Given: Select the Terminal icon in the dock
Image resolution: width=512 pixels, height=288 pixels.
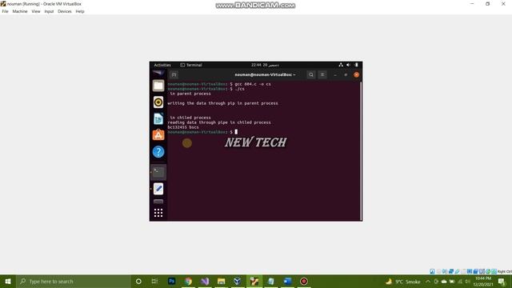Looking at the screenshot, I should 158,172.
